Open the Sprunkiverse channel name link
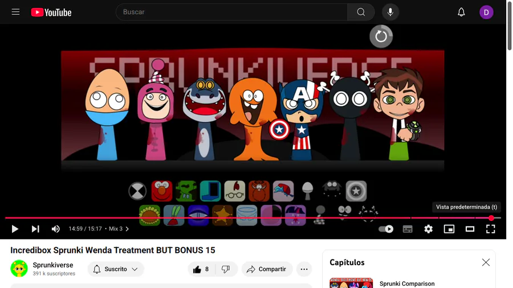The height and width of the screenshot is (288, 513). point(53,265)
